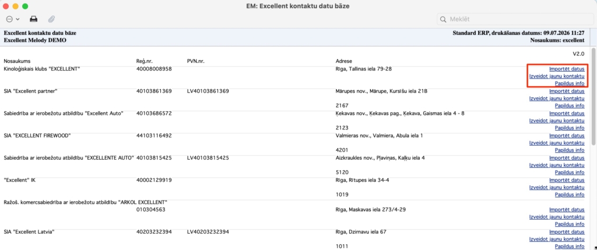Click the printer icon
The height and width of the screenshot is (250, 597).
pos(34,19)
